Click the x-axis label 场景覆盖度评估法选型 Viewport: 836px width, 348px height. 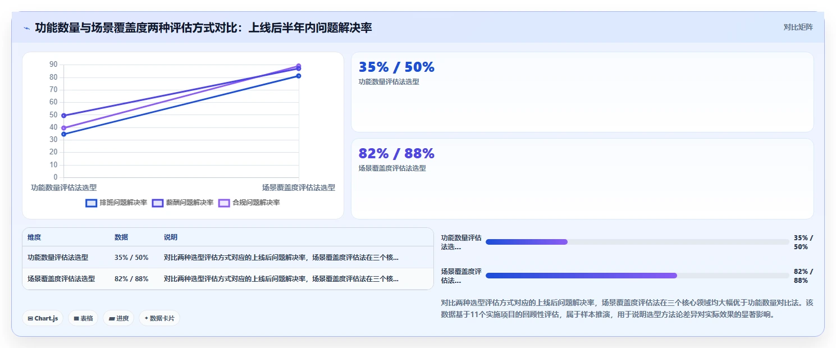tap(298, 187)
